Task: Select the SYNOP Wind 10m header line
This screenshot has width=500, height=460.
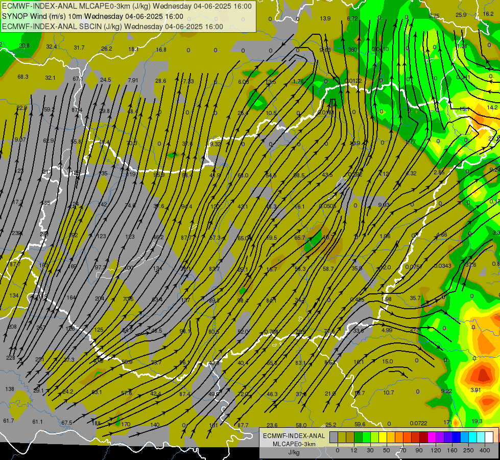Action: (92, 16)
